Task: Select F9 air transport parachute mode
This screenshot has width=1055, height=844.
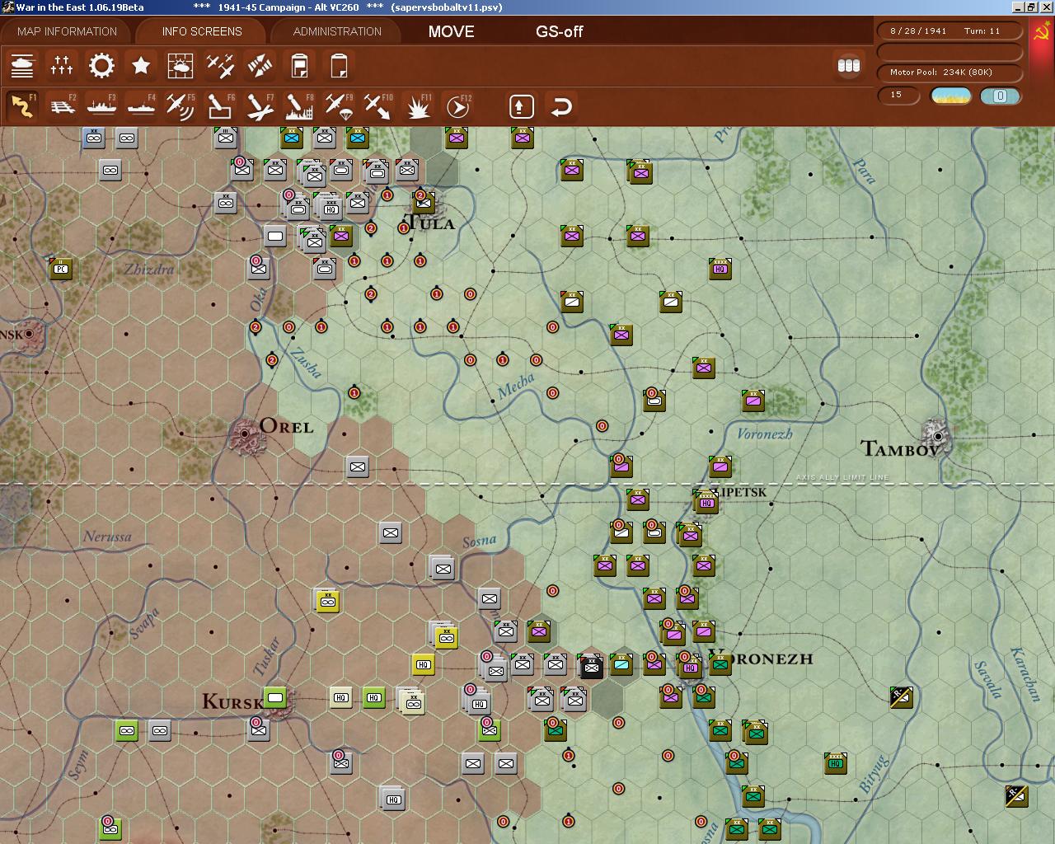Action: click(339, 106)
